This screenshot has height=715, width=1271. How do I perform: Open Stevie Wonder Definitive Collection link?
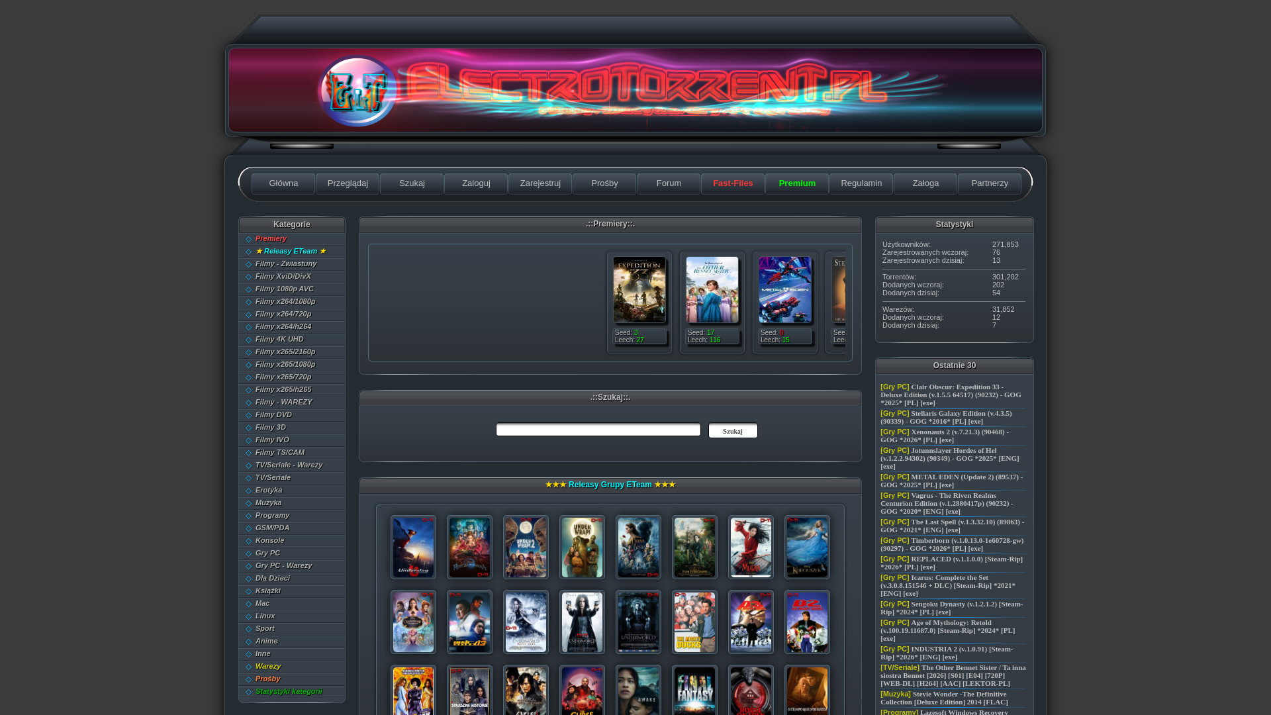click(945, 698)
